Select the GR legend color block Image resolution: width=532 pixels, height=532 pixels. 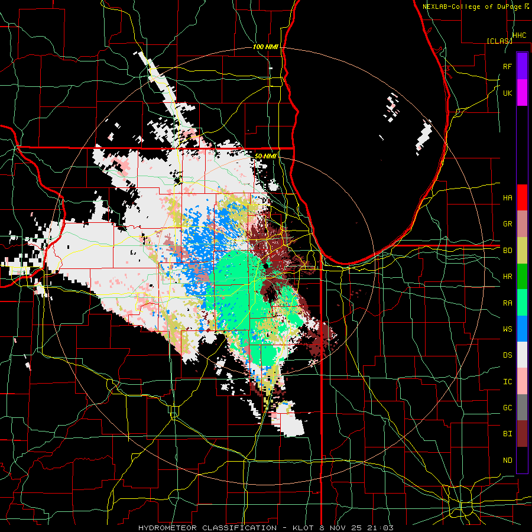click(522, 224)
